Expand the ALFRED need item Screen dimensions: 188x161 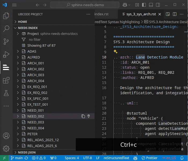click(18, 57)
